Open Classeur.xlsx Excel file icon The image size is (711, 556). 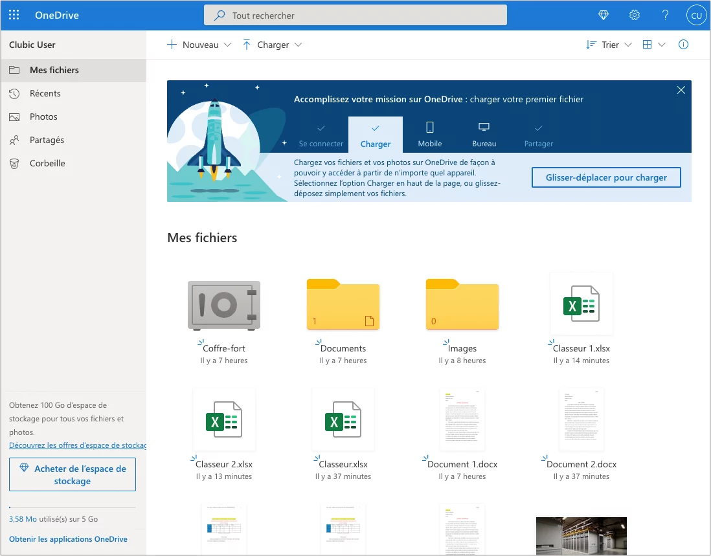click(343, 419)
